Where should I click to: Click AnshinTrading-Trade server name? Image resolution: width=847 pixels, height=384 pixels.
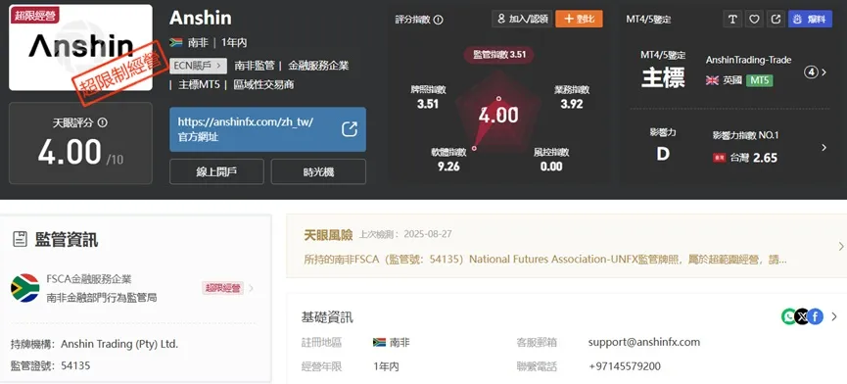[x=748, y=60]
